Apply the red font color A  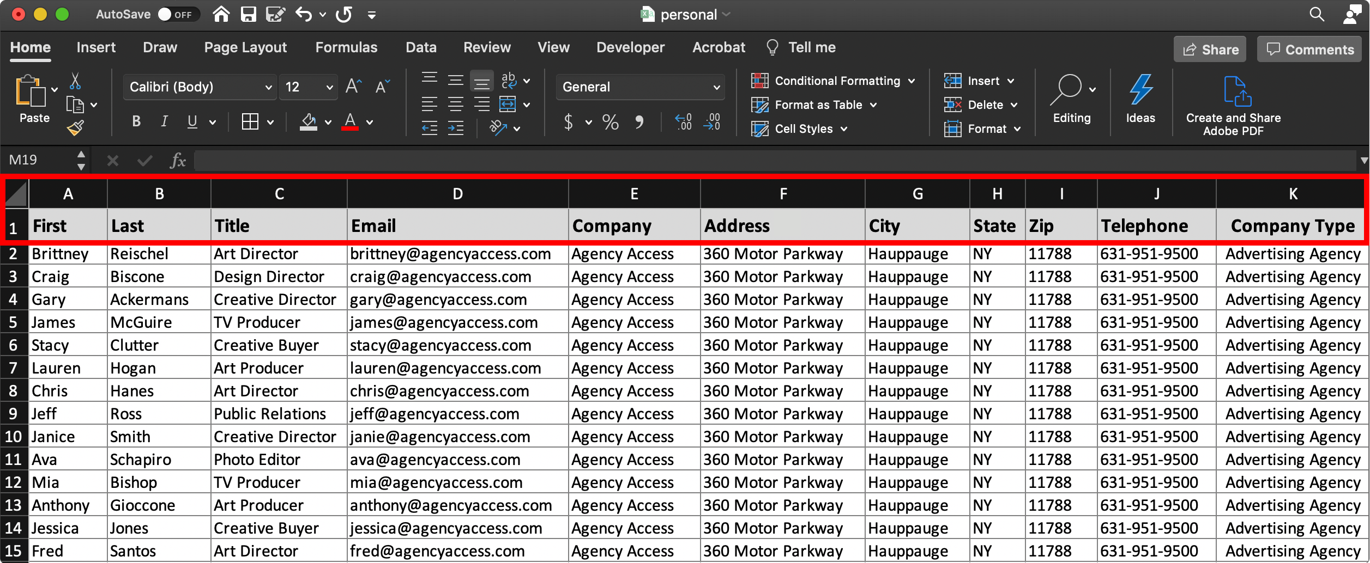point(350,122)
